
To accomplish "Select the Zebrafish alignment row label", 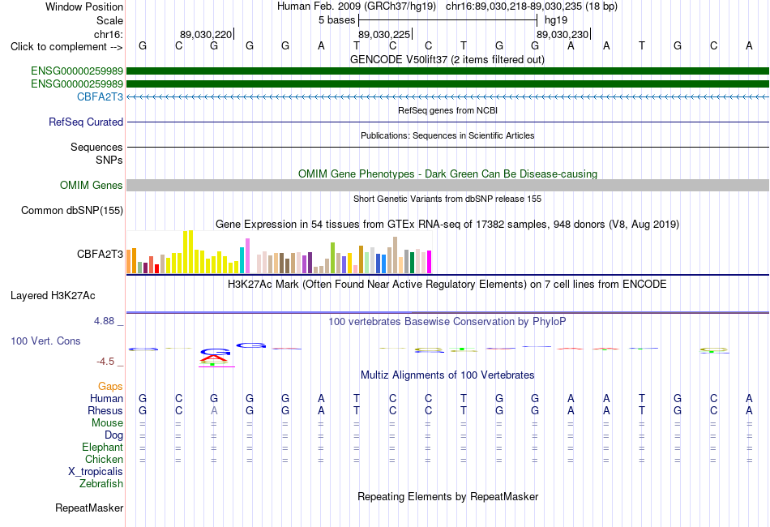I will 101,484.
